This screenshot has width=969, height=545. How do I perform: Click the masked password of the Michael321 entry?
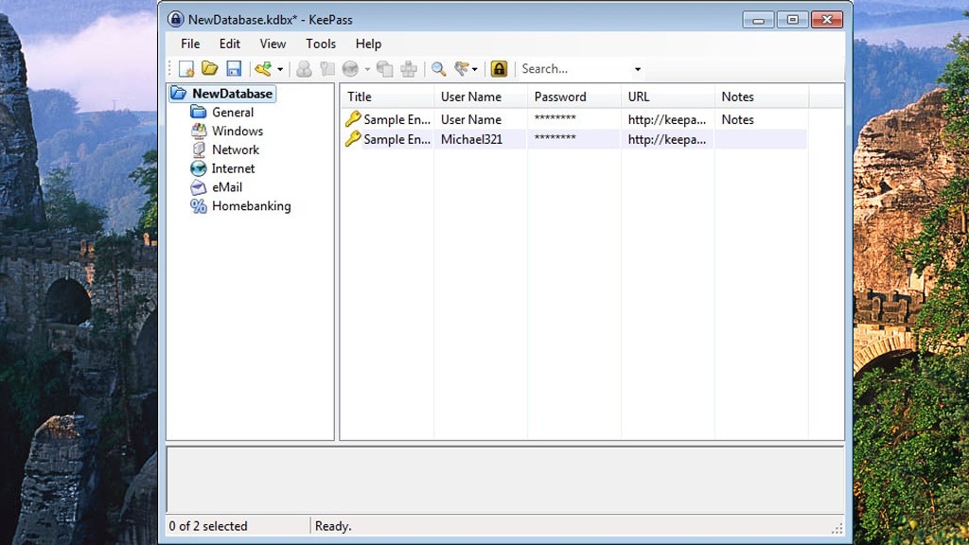pos(555,138)
